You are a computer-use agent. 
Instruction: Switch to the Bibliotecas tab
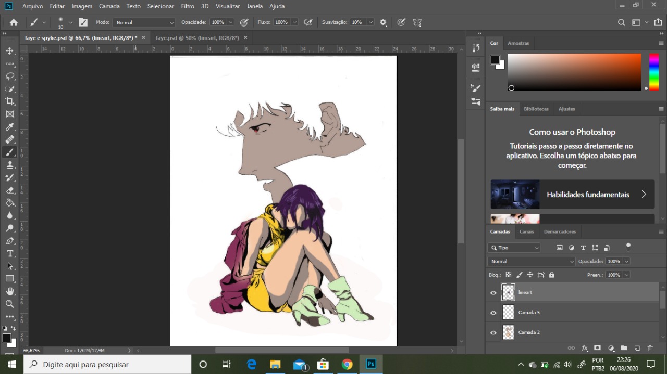point(536,109)
